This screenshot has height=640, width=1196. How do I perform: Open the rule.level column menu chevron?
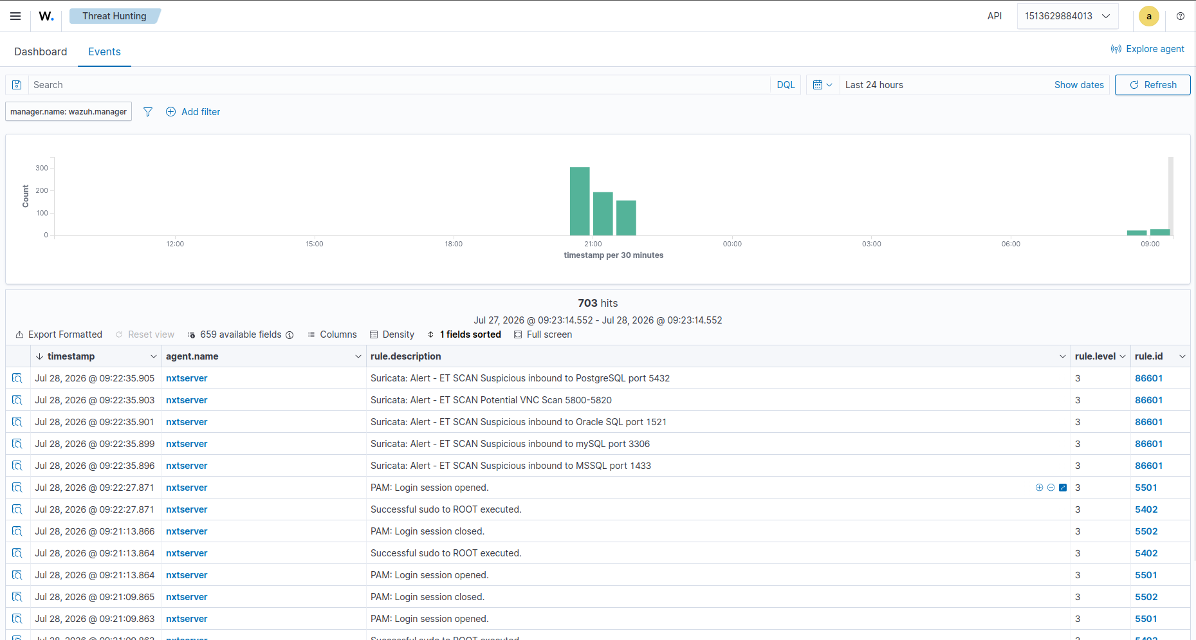[1123, 356]
